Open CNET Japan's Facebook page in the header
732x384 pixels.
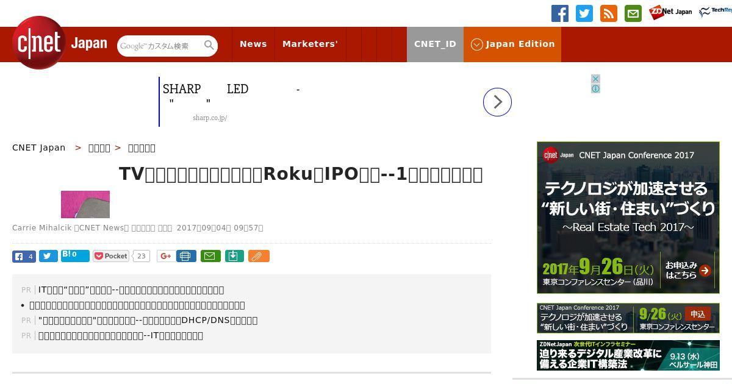560,13
